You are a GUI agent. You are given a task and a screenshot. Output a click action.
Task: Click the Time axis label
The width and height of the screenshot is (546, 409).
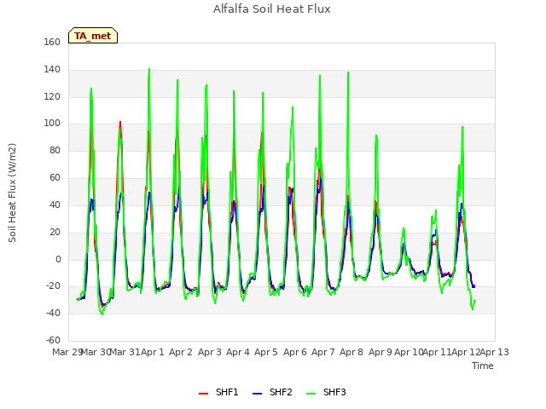[x=483, y=366]
